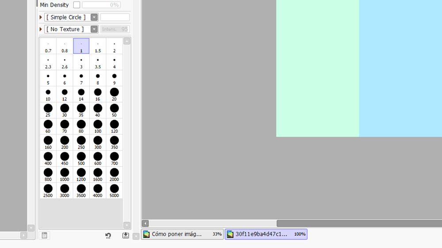Click the canvas horizontal scrollbar thumb
442x248 pixels.
click(359, 224)
